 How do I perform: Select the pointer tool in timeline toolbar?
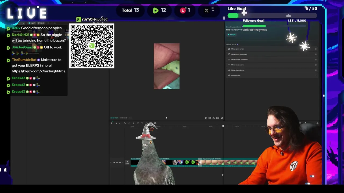(x=116, y=123)
